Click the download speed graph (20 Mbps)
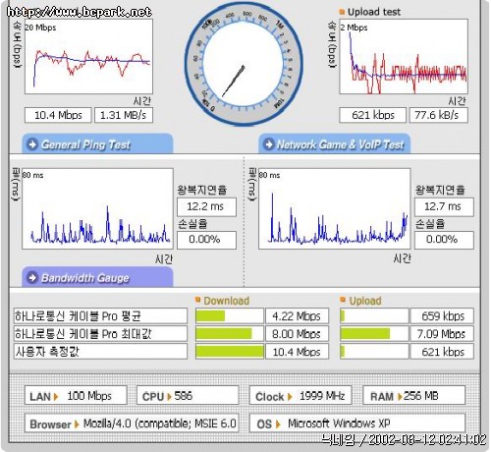Image resolution: width=491 pixels, height=452 pixels. pos(88,56)
